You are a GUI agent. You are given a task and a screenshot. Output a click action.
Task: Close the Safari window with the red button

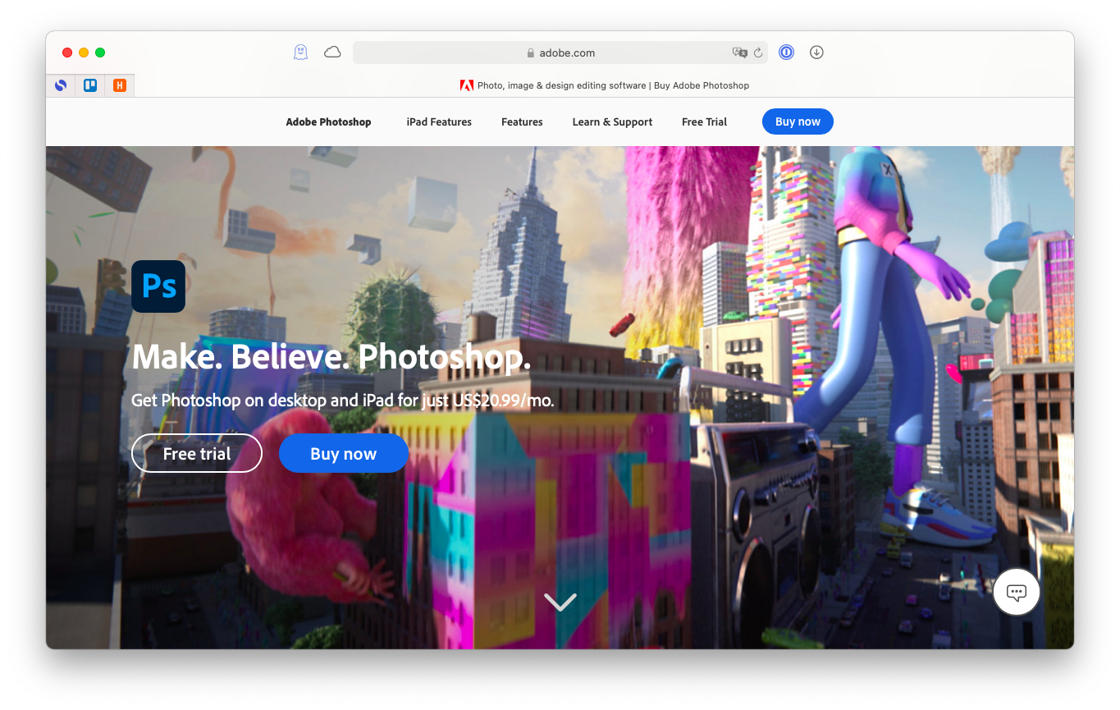67,53
